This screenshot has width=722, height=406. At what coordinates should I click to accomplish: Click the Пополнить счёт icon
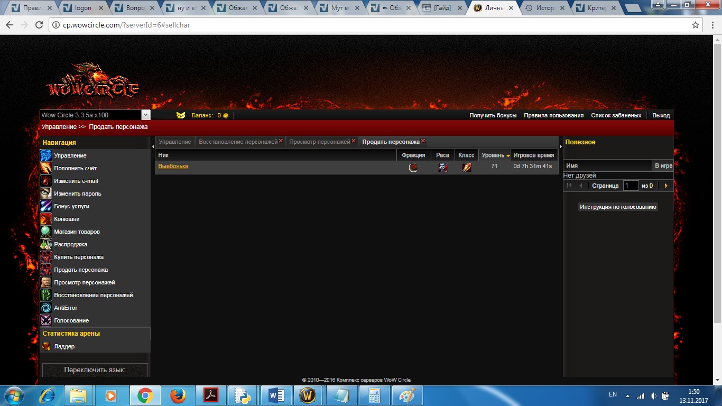[46, 168]
